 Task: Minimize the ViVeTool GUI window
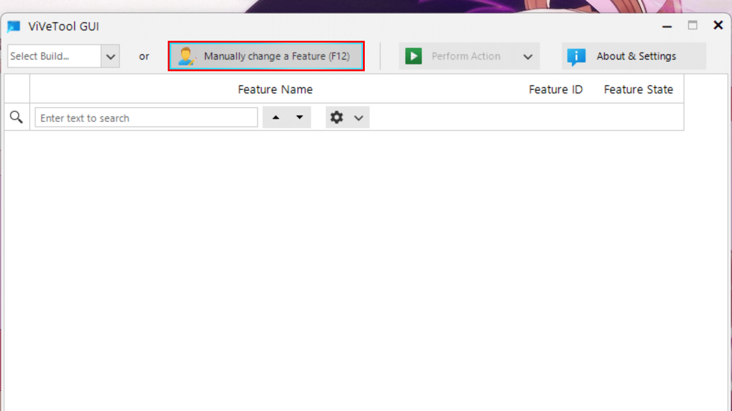point(666,26)
